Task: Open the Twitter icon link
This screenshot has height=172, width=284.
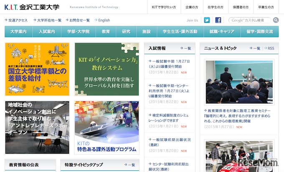Action: pyautogui.click(x=207, y=20)
